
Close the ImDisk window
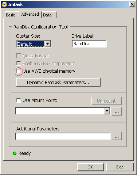132,4
